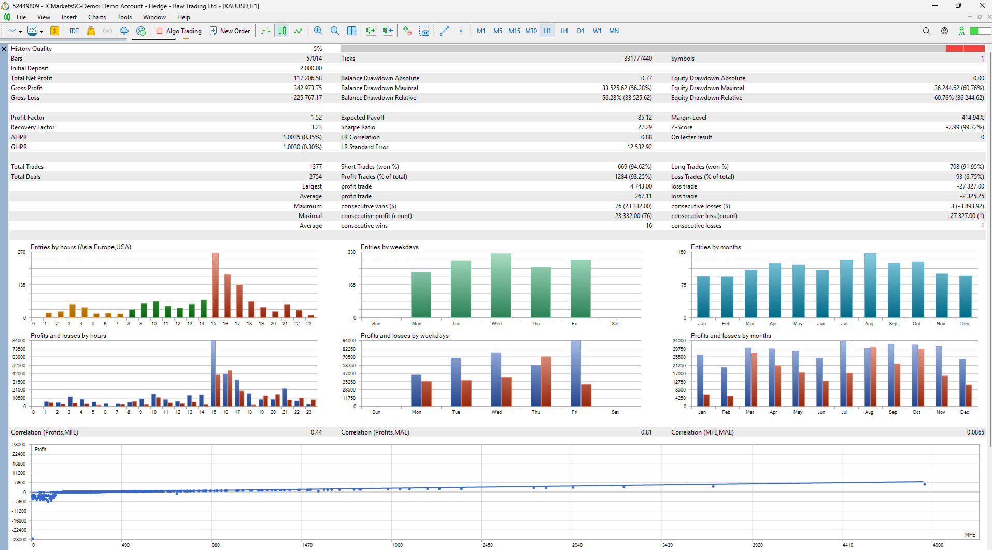Click the New Order button

pyautogui.click(x=230, y=31)
